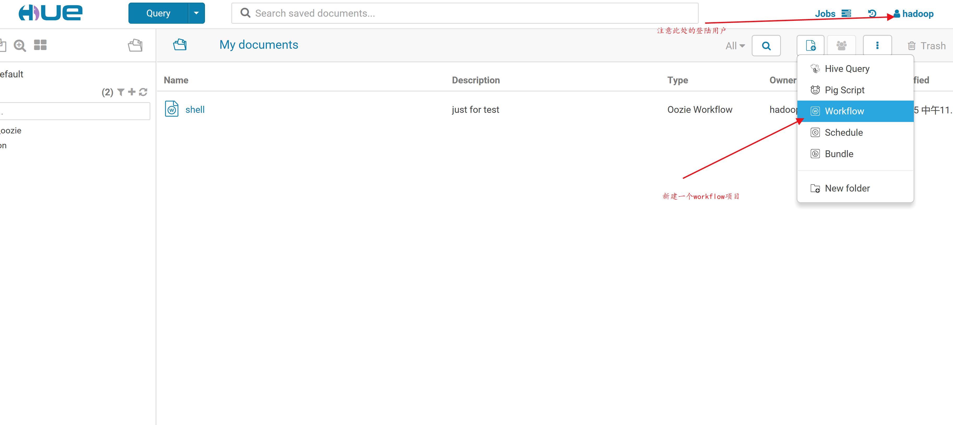Open the hadoop user menu

point(914,14)
